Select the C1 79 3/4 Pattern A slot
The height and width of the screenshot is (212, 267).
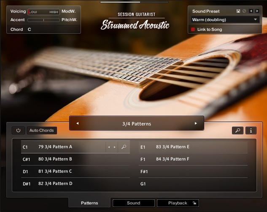[75, 147]
